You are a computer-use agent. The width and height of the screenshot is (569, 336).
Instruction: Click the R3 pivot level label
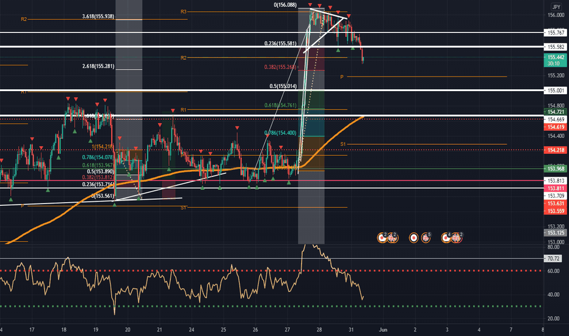tap(184, 12)
